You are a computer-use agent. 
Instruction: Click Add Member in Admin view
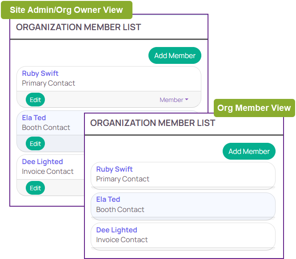pyautogui.click(x=175, y=55)
